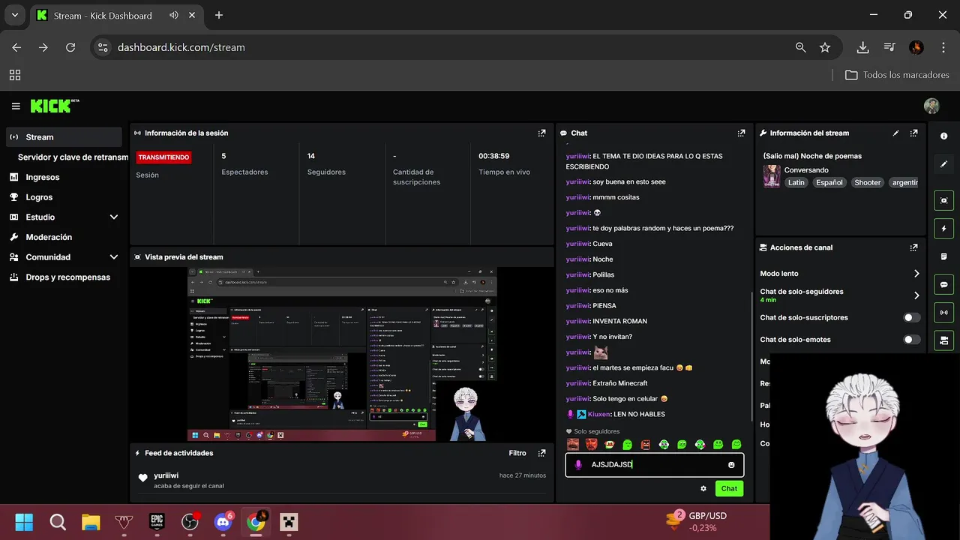This screenshot has height=540, width=960.
Task: Open Chrome downloads icon
Action: (862, 47)
